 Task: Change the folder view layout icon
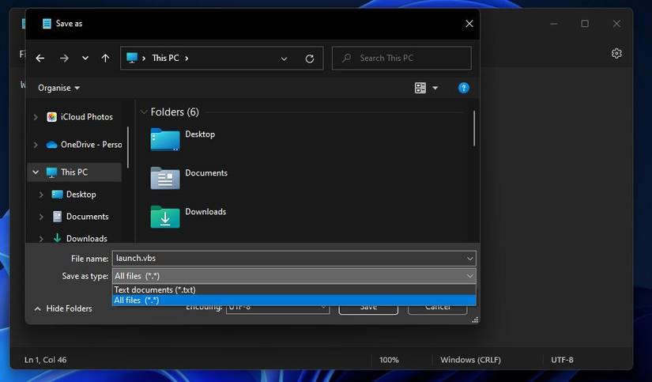click(420, 88)
